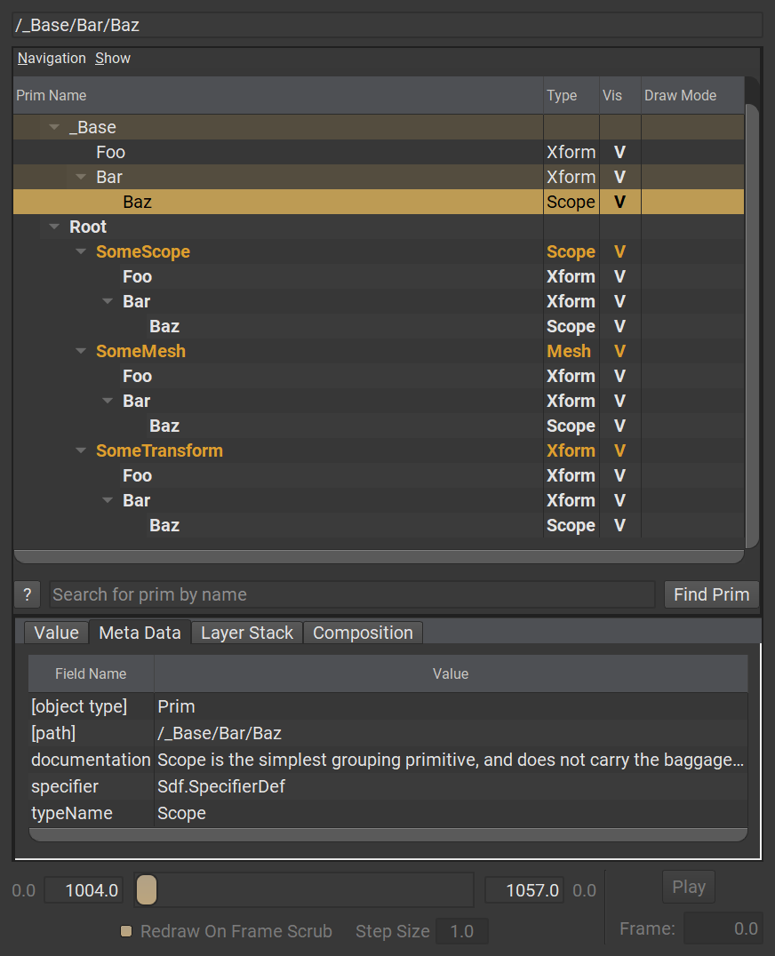Click the question mark help button
The image size is (775, 956).
(x=27, y=594)
